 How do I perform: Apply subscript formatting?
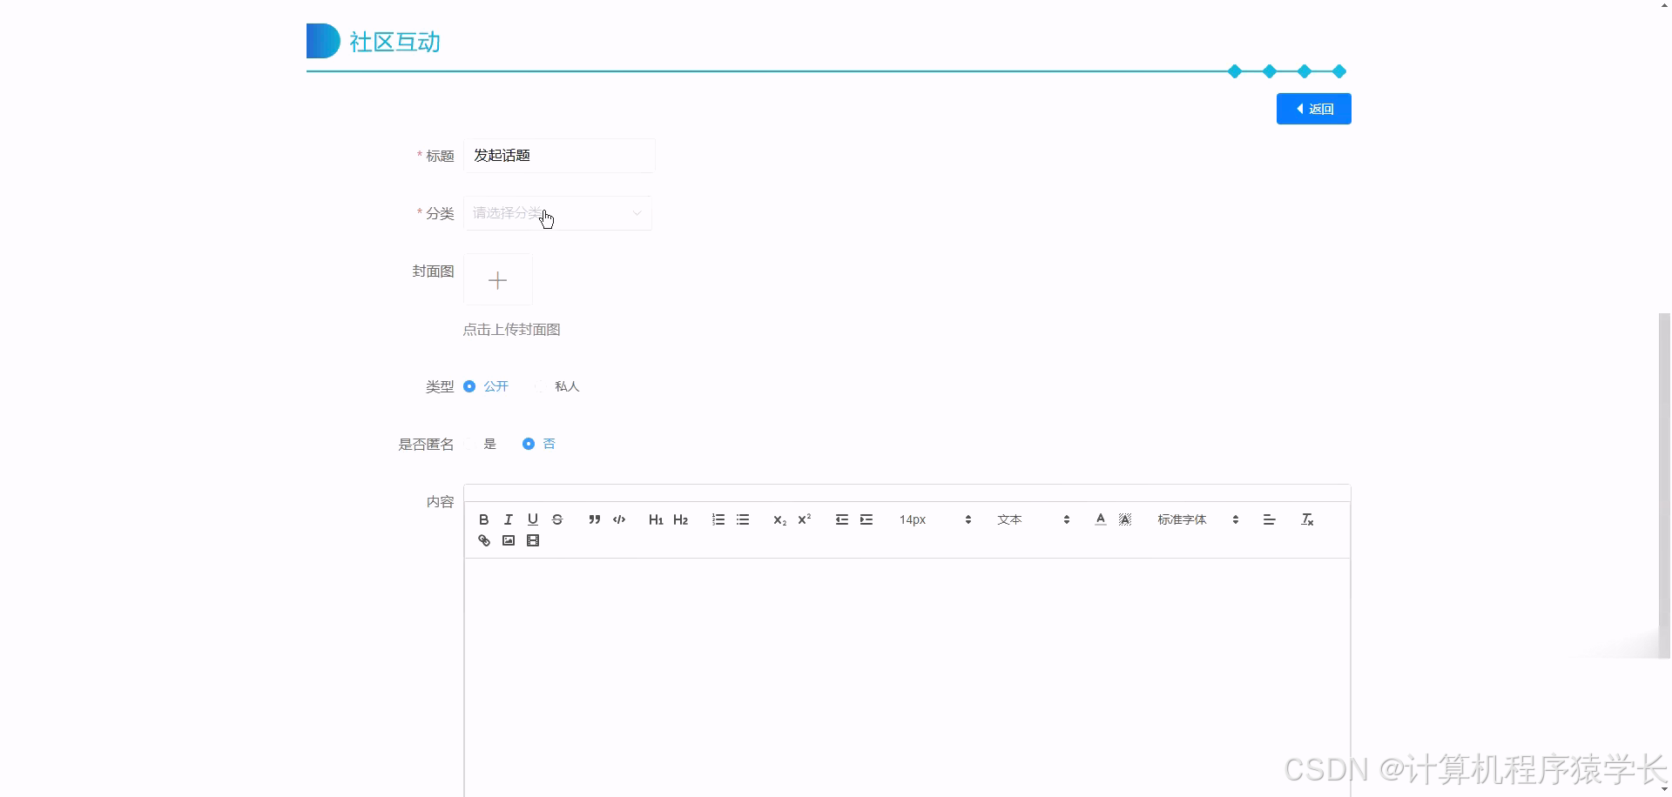[779, 519]
